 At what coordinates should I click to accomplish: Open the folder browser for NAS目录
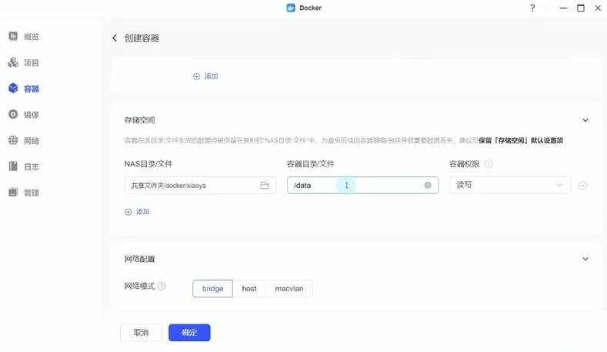tap(265, 186)
